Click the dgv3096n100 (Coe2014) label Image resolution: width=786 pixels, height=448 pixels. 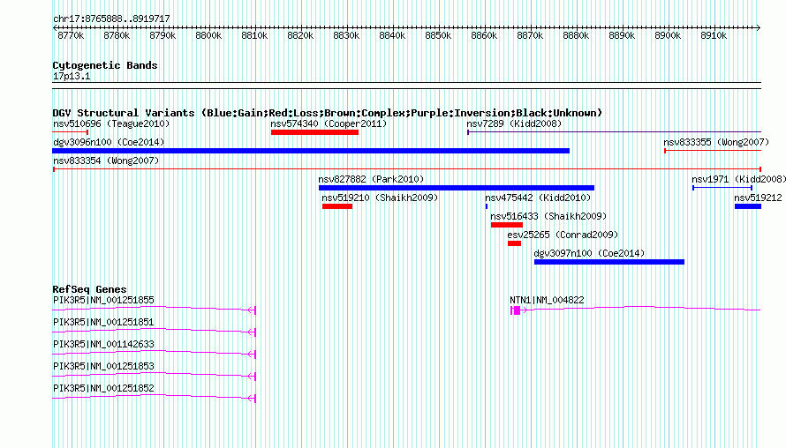pos(109,142)
